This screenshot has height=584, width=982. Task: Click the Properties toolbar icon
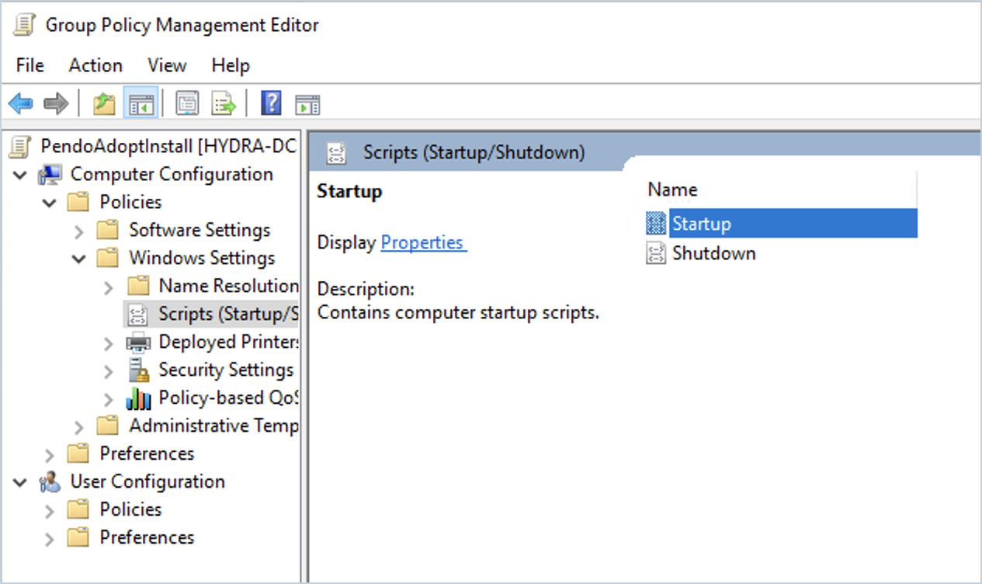point(187,103)
